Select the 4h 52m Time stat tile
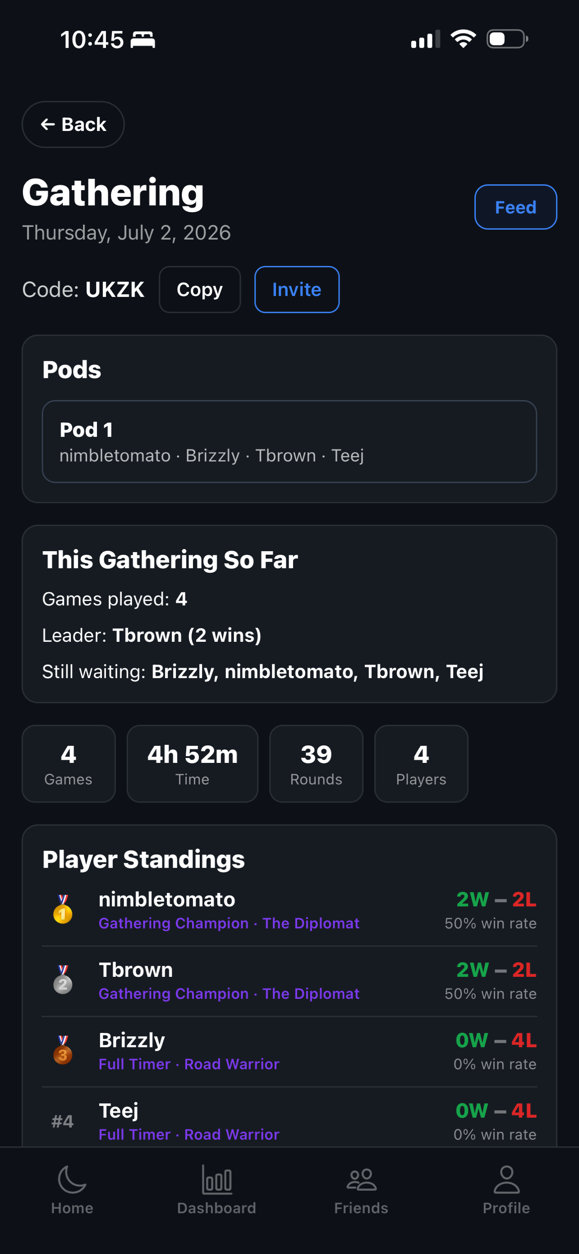 [x=193, y=764]
